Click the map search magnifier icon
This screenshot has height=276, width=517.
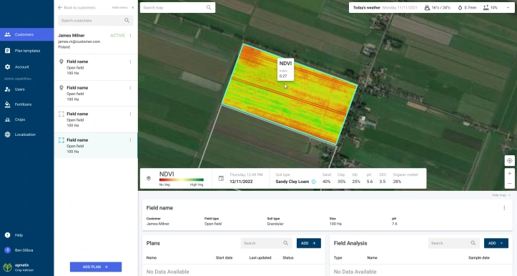pos(209,7)
